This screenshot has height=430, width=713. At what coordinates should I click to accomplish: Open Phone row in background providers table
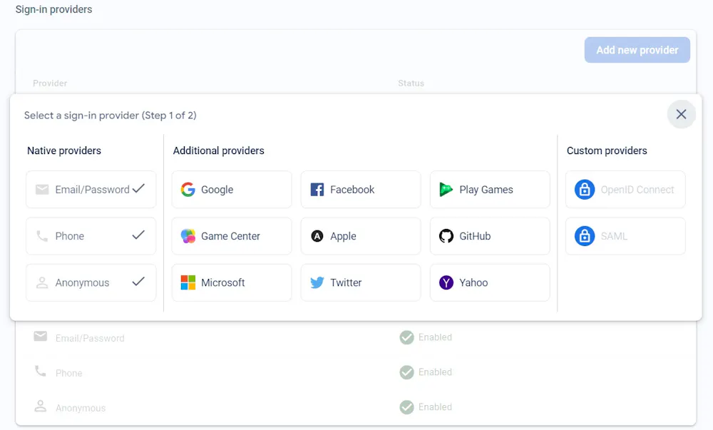pyautogui.click(x=356, y=372)
